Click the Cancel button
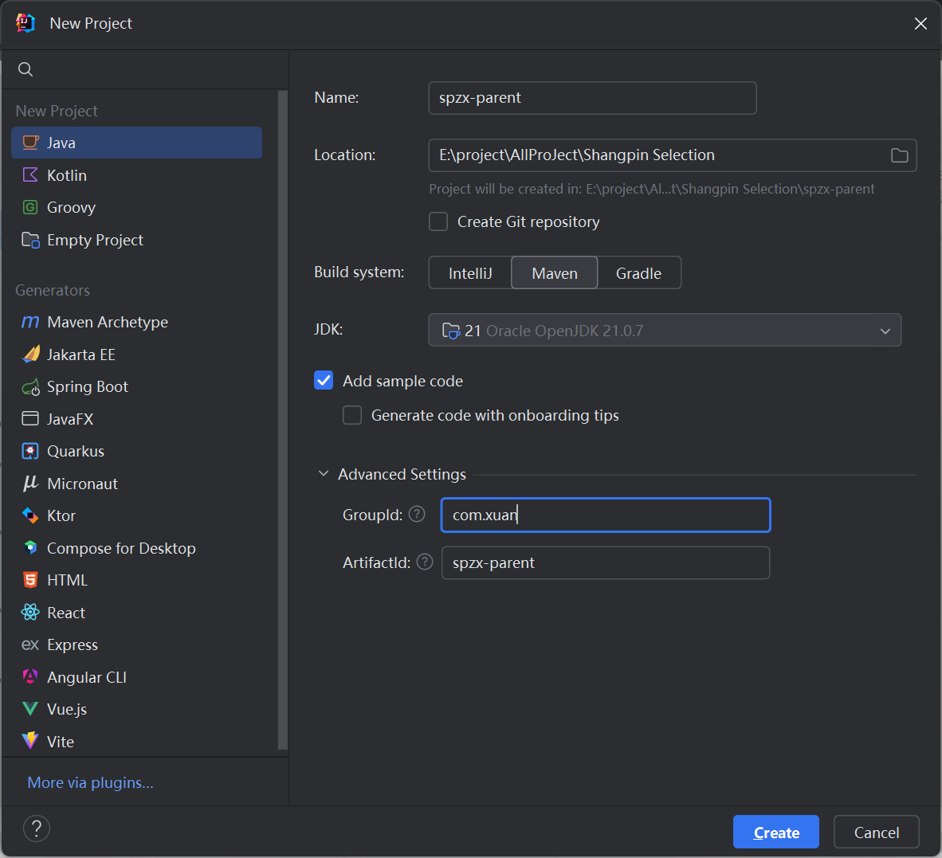 pyautogui.click(x=876, y=833)
